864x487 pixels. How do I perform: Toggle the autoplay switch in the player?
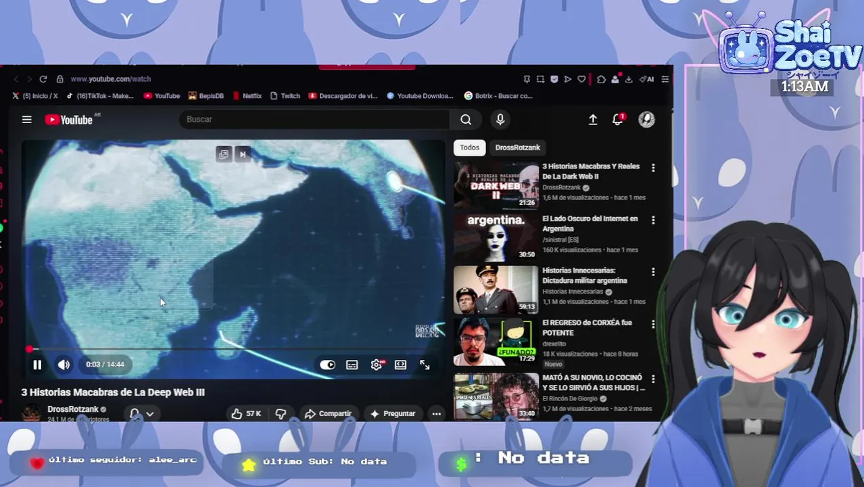pyautogui.click(x=327, y=365)
